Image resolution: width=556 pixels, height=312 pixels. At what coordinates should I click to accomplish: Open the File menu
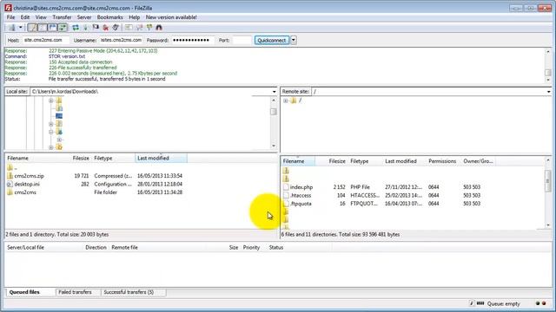pyautogui.click(x=10, y=17)
